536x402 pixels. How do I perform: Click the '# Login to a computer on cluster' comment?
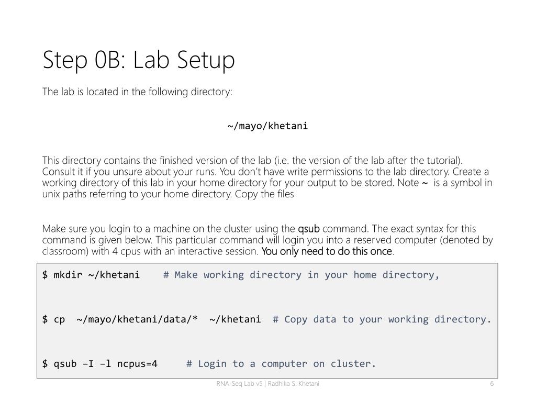(x=281, y=364)
